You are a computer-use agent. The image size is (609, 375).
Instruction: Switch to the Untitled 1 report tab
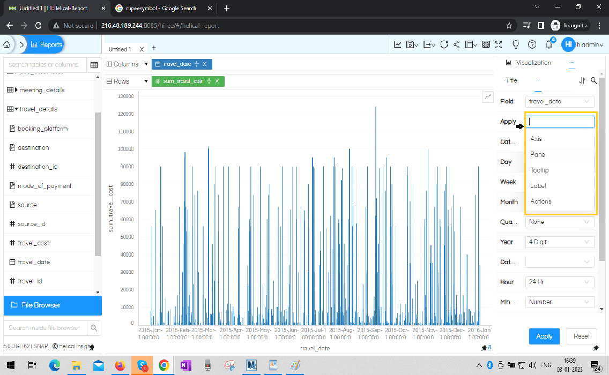point(120,49)
